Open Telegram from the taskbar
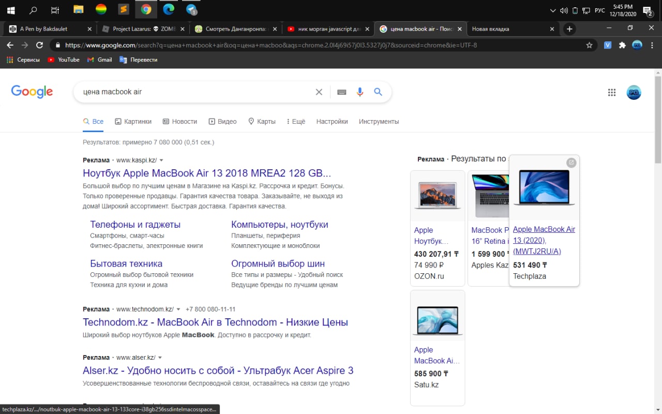Screen dimensions: 662x414 point(191,9)
